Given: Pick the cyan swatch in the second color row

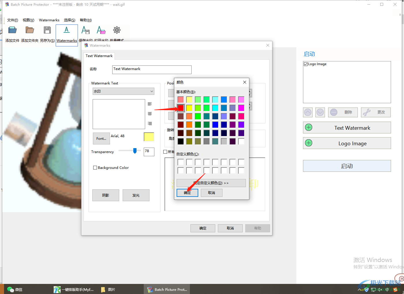Looking at the screenshot, I should [x=215, y=108].
